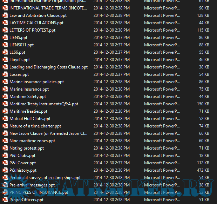Select Law and Arbitration Clause.ppt file
217x204 pixels.
pos(38,15)
